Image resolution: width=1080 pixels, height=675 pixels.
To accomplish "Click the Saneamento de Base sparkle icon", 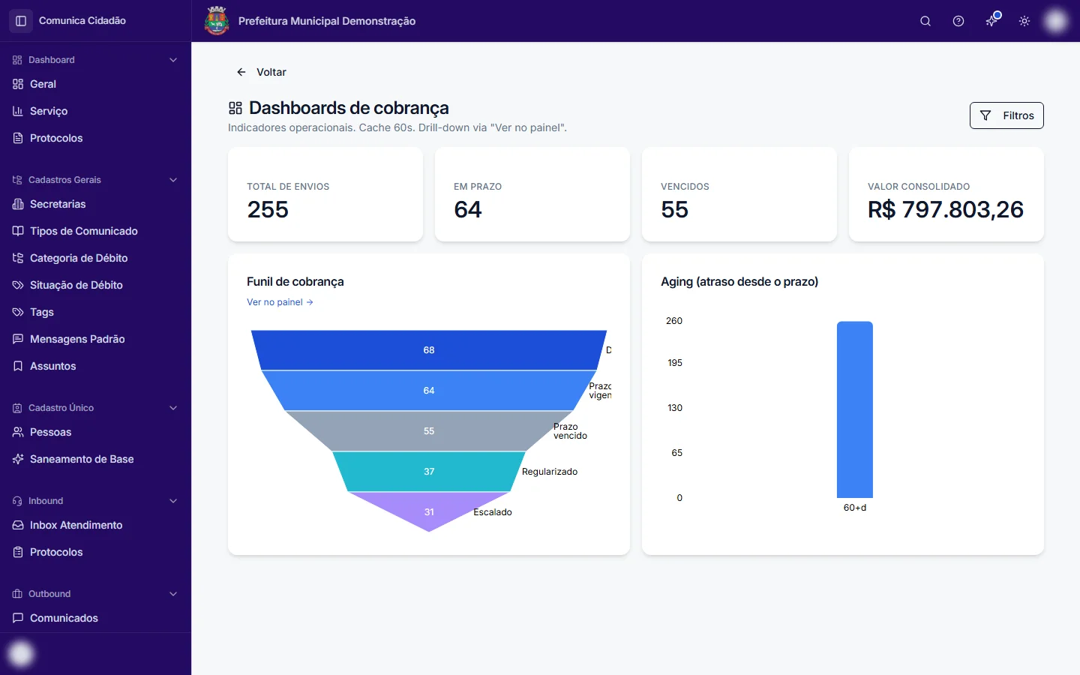I will click(x=18, y=459).
